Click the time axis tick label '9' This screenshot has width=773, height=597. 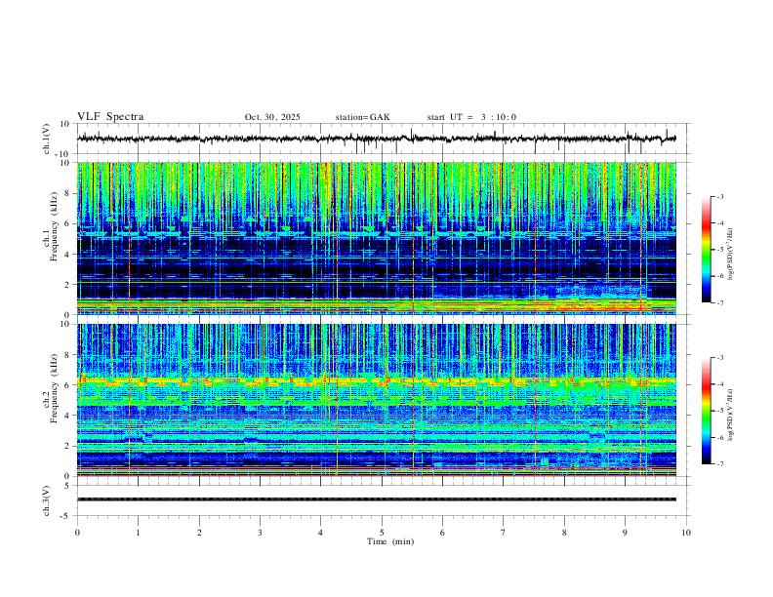[625, 533]
